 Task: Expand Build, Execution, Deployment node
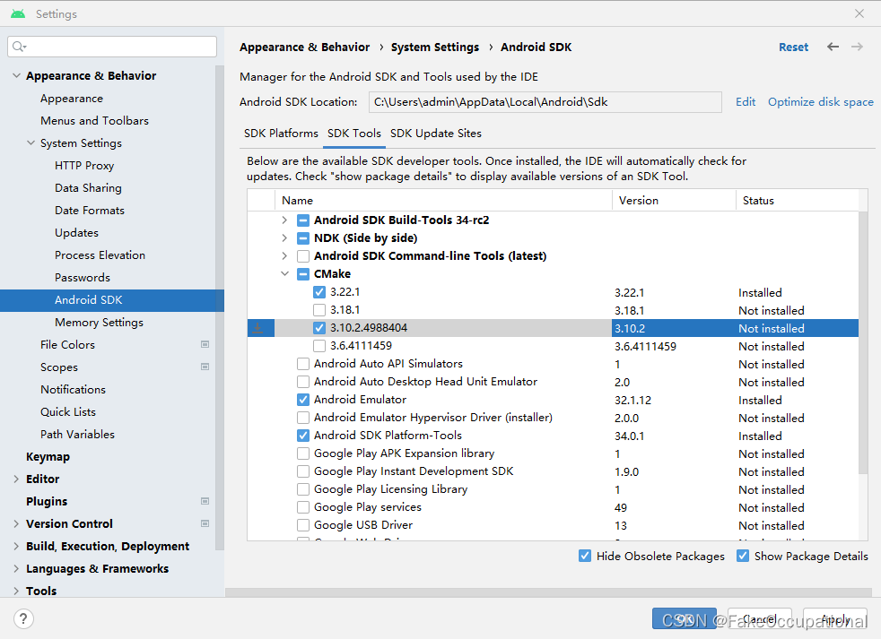16,547
